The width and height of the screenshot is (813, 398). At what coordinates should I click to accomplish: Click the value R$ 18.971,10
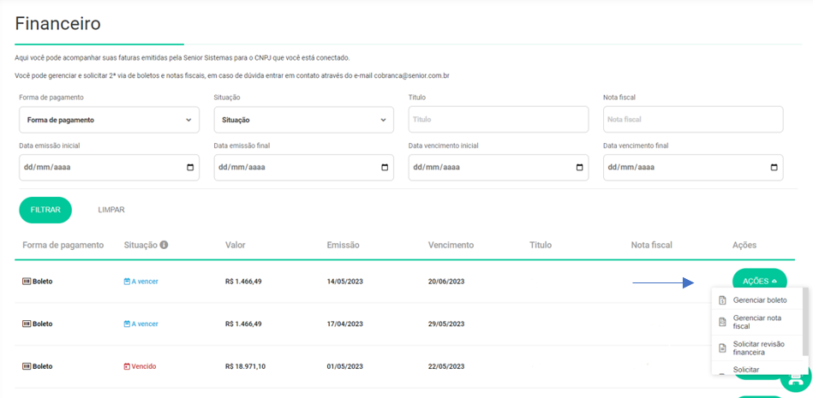[x=245, y=366]
